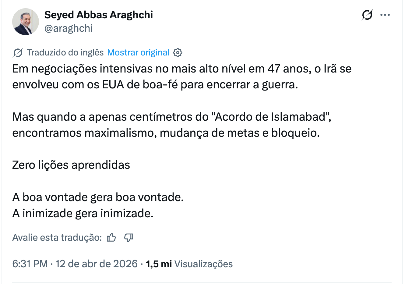Viewport: 405px width, 284px height.
Task: Click the 'Zero lições aprendidas' line
Action: point(71,165)
